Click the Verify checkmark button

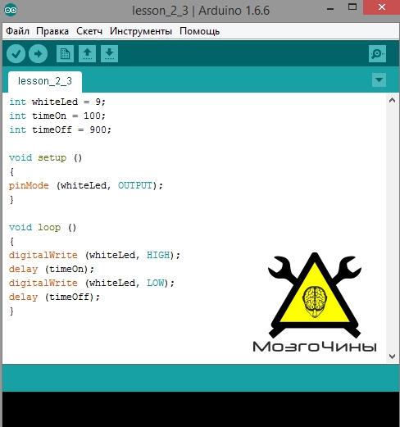click(16, 54)
